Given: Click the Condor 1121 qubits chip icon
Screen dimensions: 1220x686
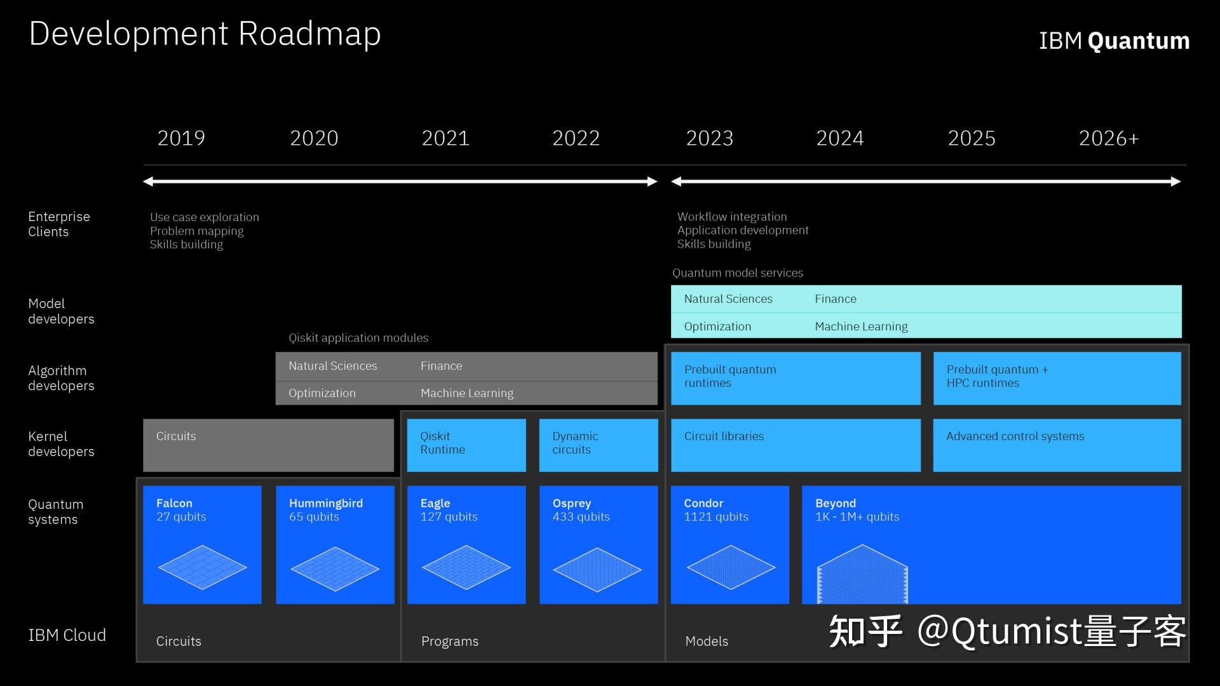Looking at the screenshot, I should (731, 567).
